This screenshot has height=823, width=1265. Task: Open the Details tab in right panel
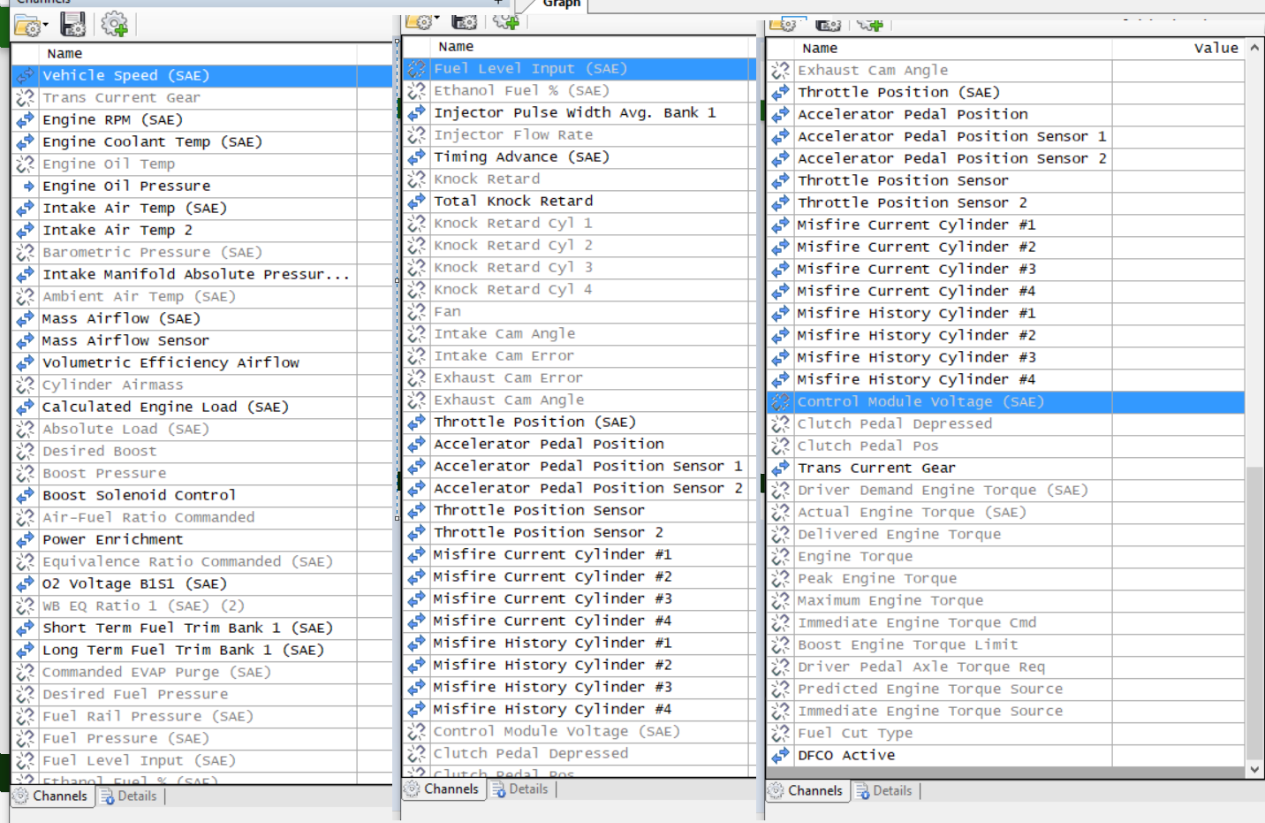pyautogui.click(x=884, y=791)
